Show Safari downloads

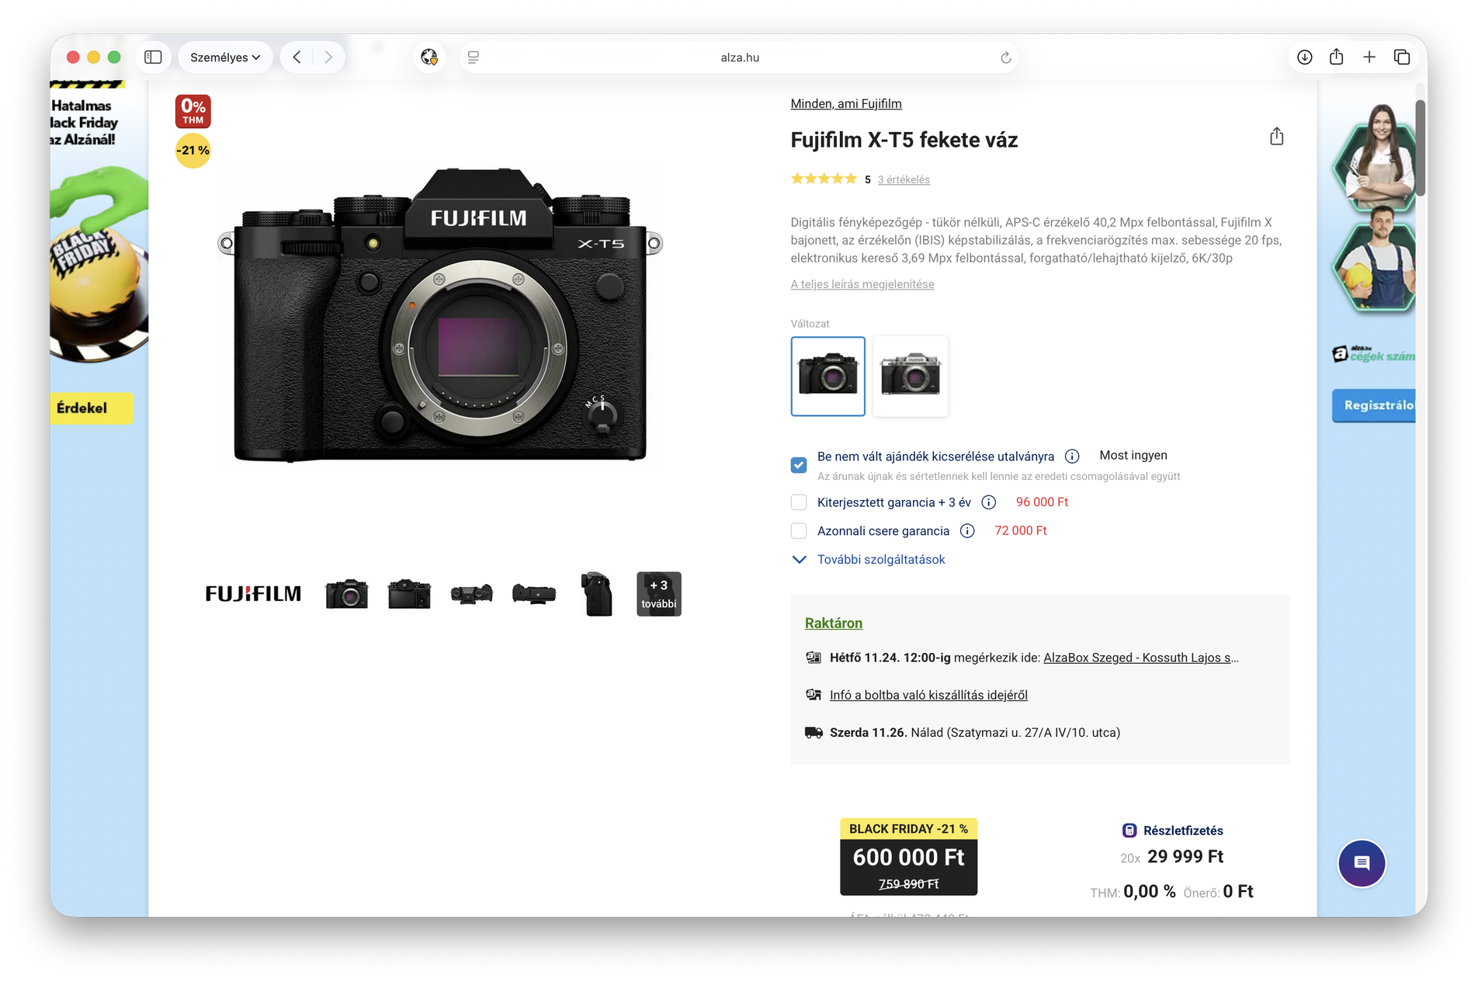(1305, 57)
